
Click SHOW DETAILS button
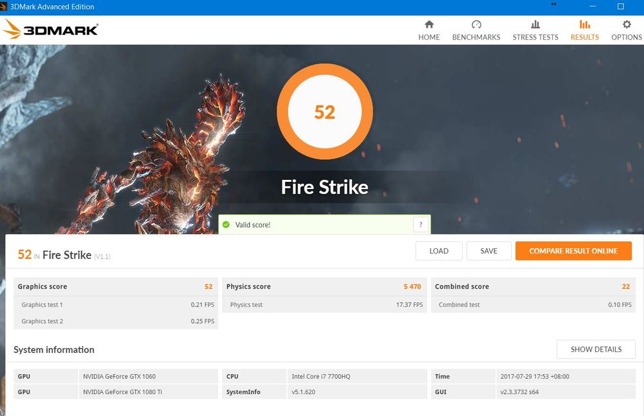click(x=596, y=350)
